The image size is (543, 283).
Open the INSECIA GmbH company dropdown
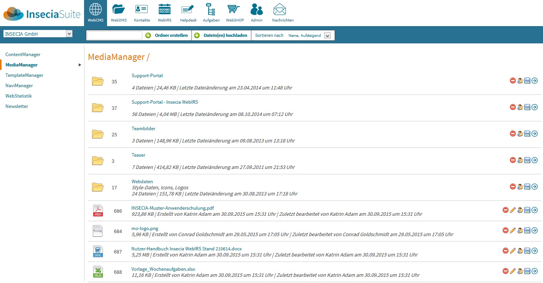pos(38,34)
